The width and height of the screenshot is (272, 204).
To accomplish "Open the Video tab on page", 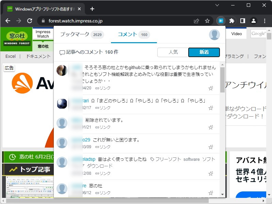I will point(237,34).
